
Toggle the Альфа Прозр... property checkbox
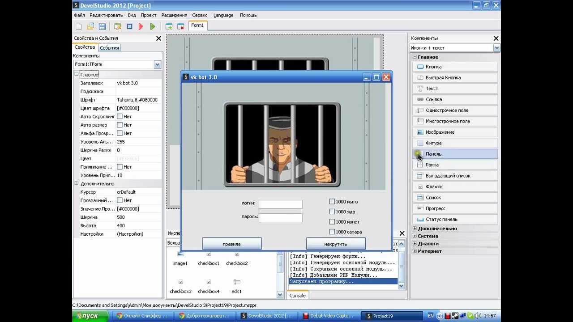click(x=120, y=133)
